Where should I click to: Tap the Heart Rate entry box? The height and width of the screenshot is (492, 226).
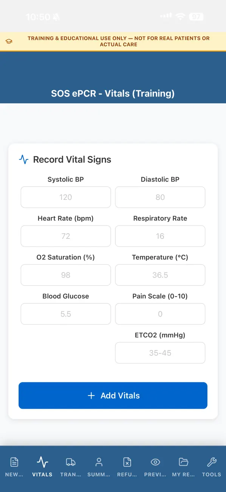click(65, 236)
